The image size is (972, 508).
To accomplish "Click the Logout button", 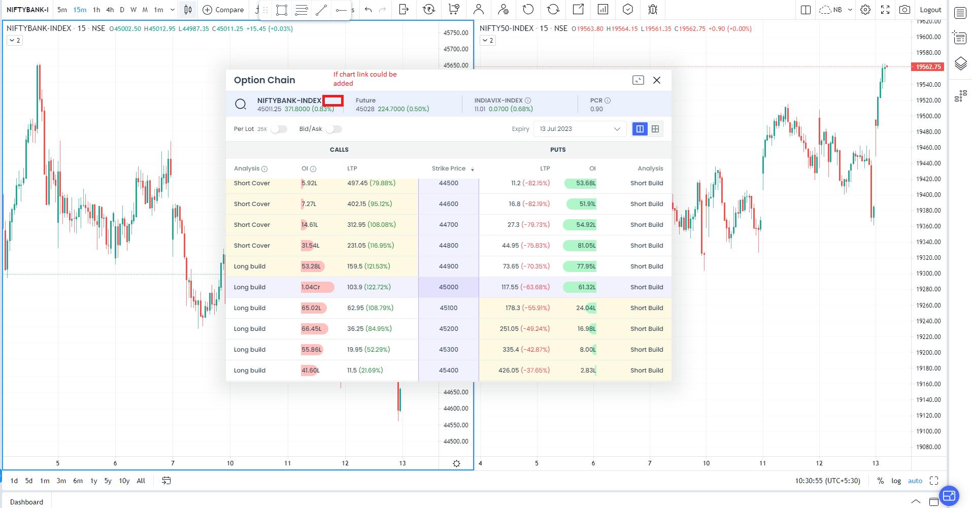I will (x=930, y=10).
